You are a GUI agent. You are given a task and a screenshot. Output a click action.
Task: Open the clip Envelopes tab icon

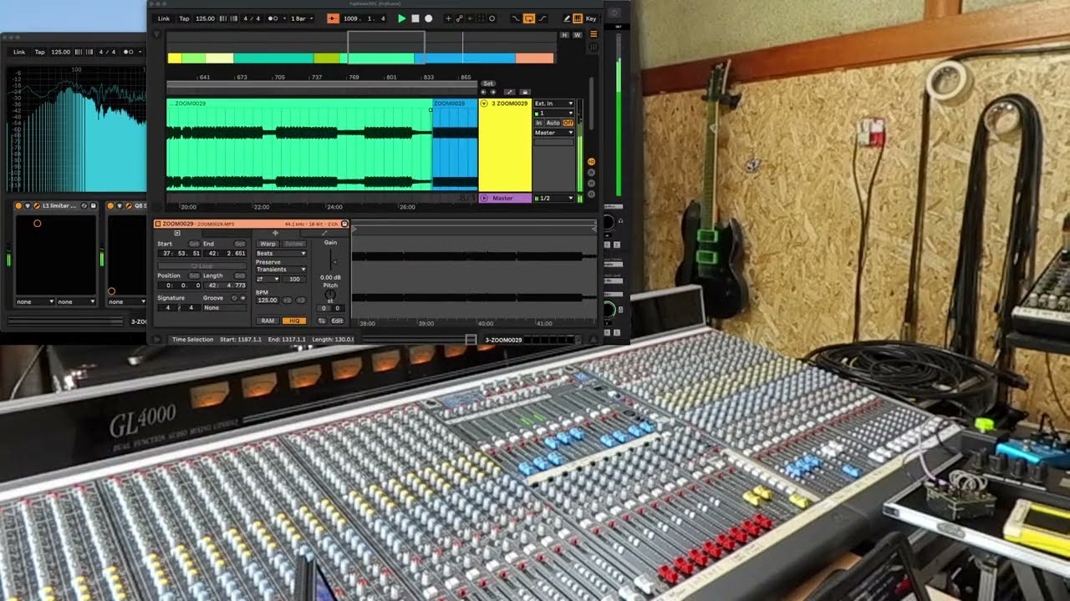324,233
